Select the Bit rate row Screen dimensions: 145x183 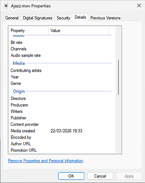pos(61,42)
